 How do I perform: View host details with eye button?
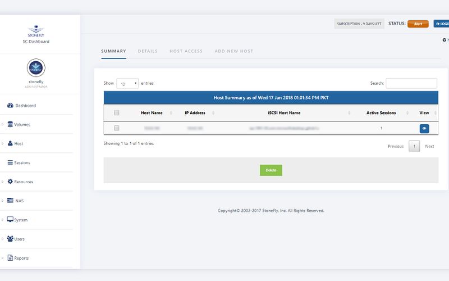coord(424,129)
